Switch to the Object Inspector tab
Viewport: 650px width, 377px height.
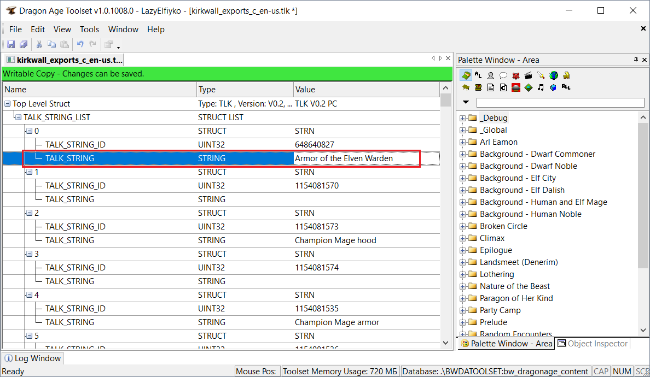point(593,344)
